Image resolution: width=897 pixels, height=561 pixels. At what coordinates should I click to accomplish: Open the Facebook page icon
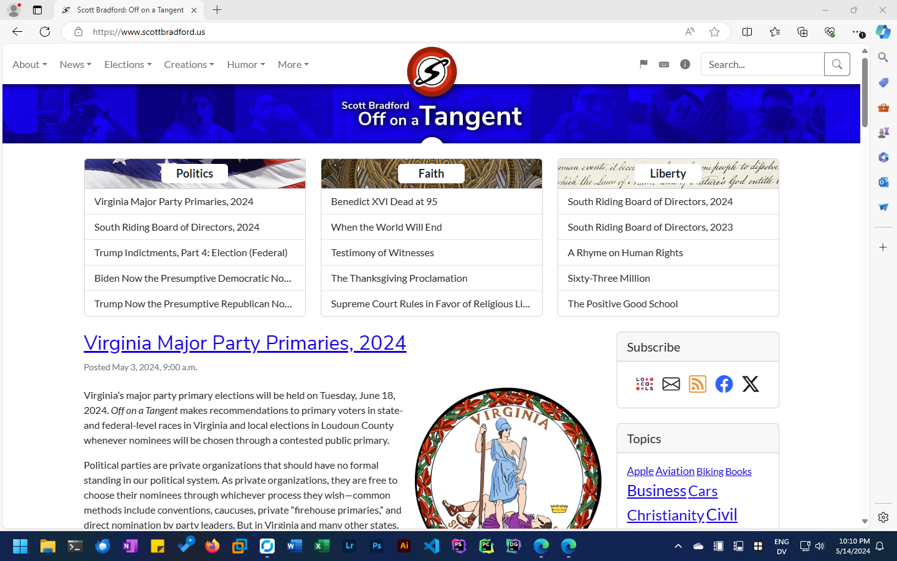coord(724,384)
